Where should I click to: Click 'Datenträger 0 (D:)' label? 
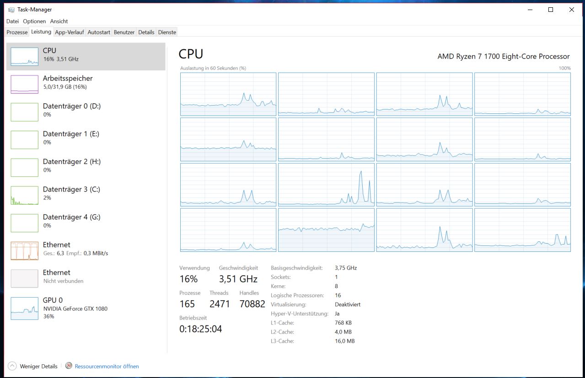[72, 106]
